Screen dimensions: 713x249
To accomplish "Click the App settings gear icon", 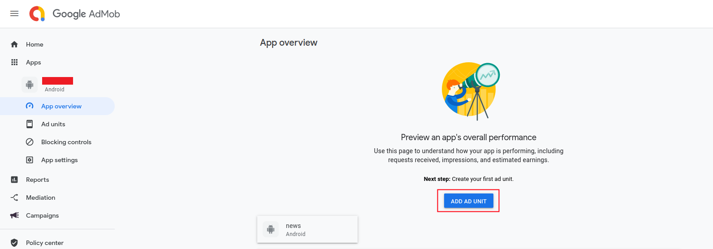I will tap(30, 160).
